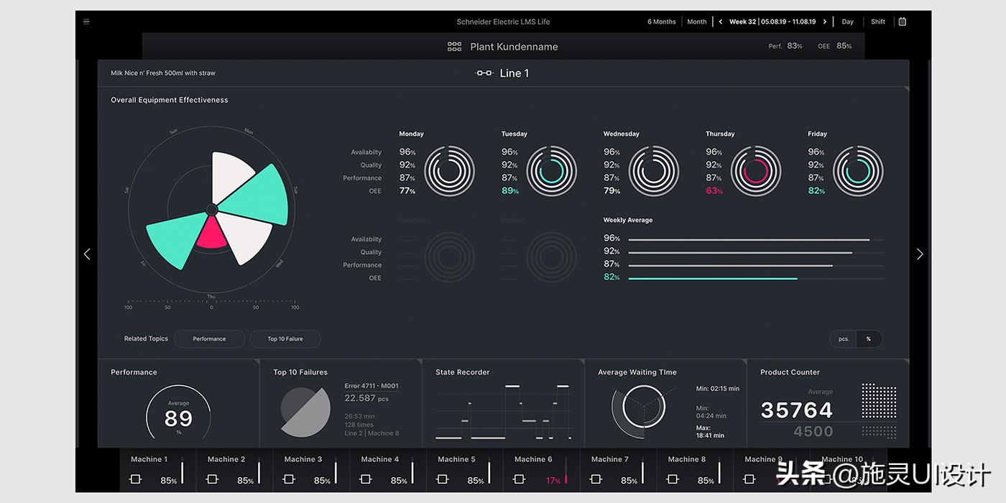Navigate to next line with right arrow
Screen dimensions: 1006x503
920,254
